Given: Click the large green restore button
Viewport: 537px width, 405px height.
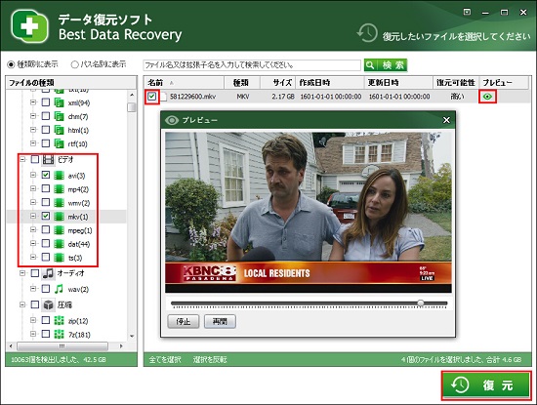Looking at the screenshot, I should click(x=486, y=385).
